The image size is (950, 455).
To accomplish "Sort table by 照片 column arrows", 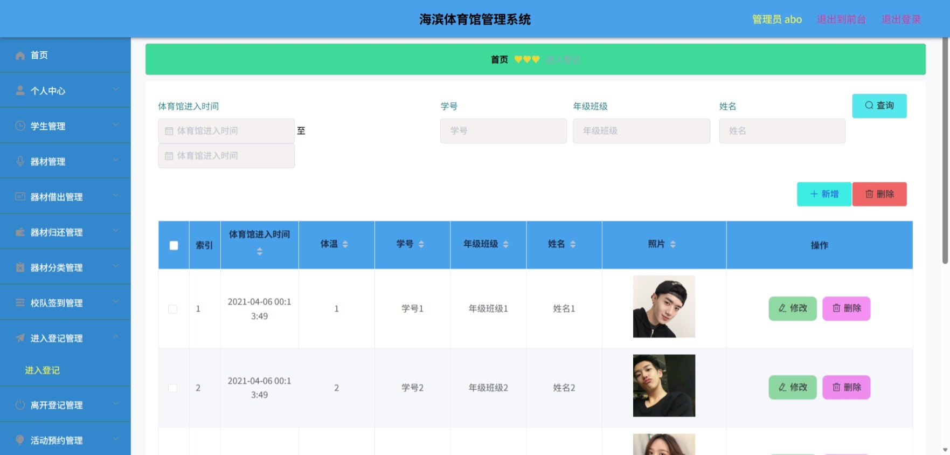I will [x=672, y=244].
